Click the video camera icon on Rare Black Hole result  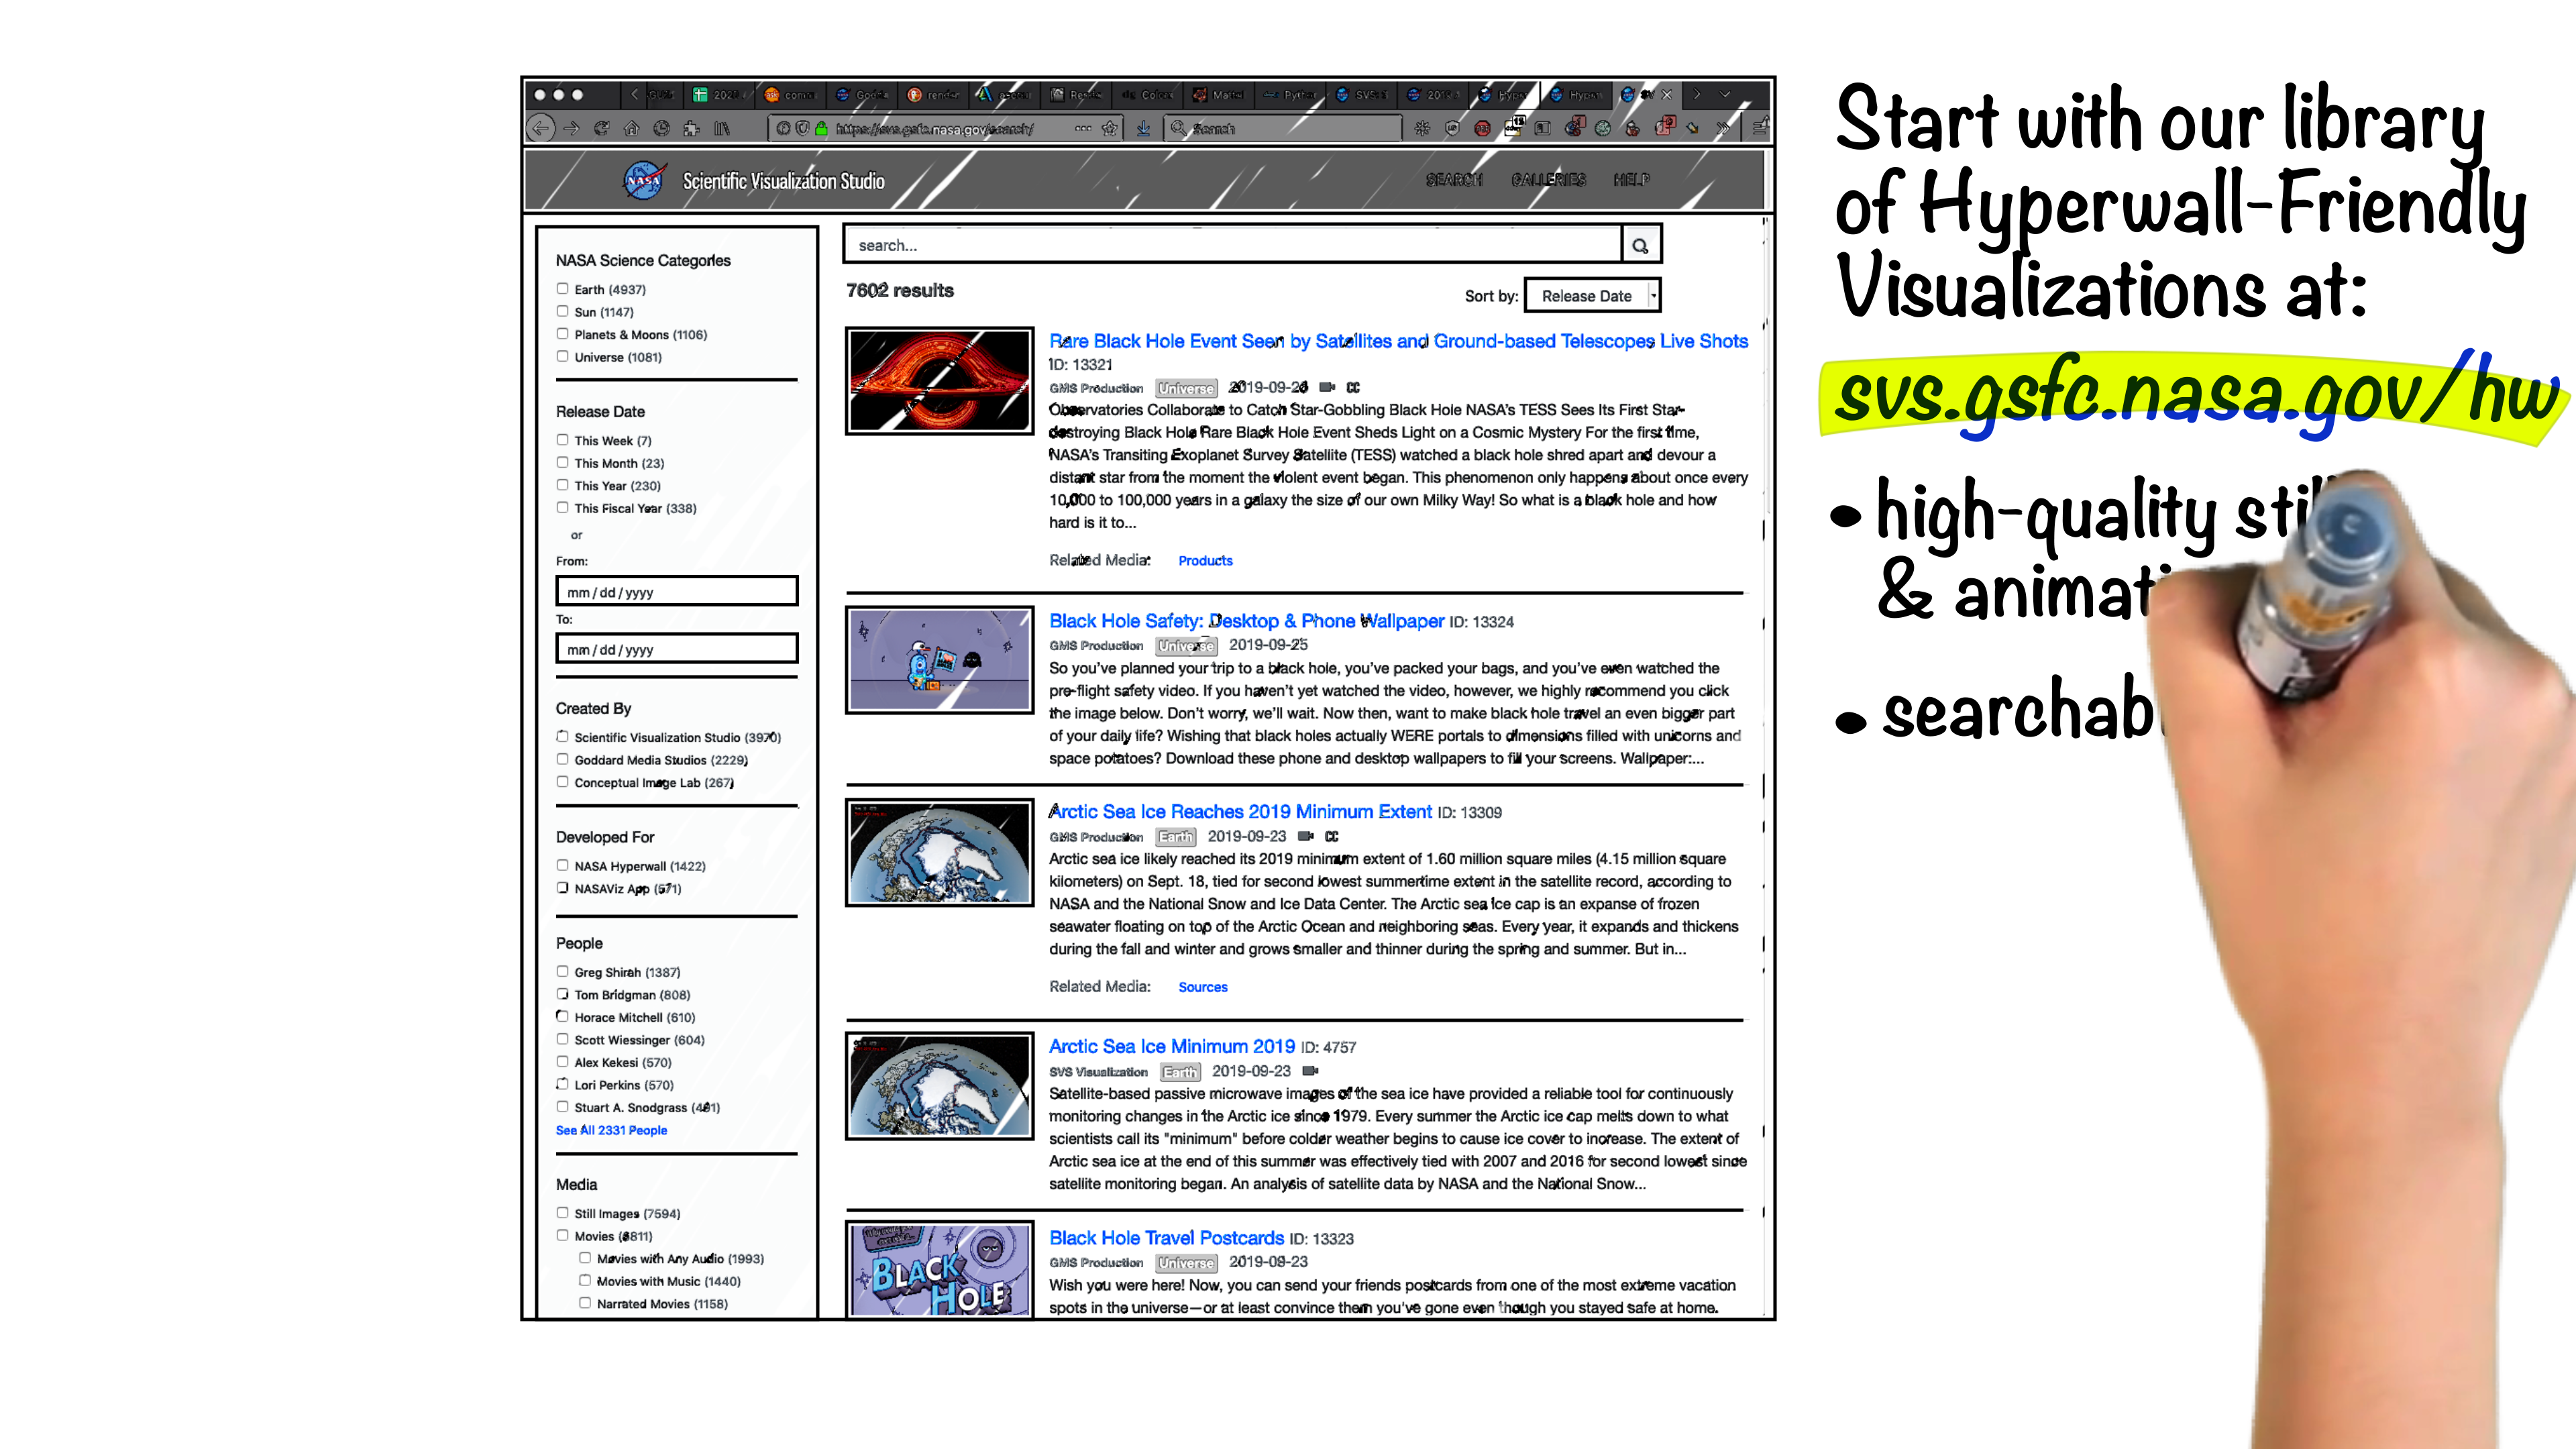1327,387
